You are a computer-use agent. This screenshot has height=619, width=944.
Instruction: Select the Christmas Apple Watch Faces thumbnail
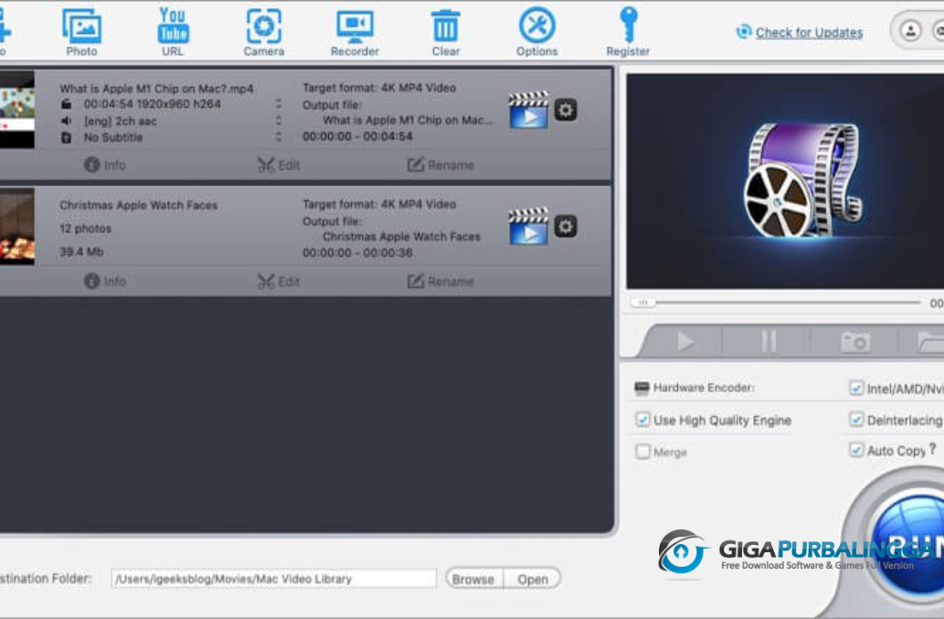point(16,227)
